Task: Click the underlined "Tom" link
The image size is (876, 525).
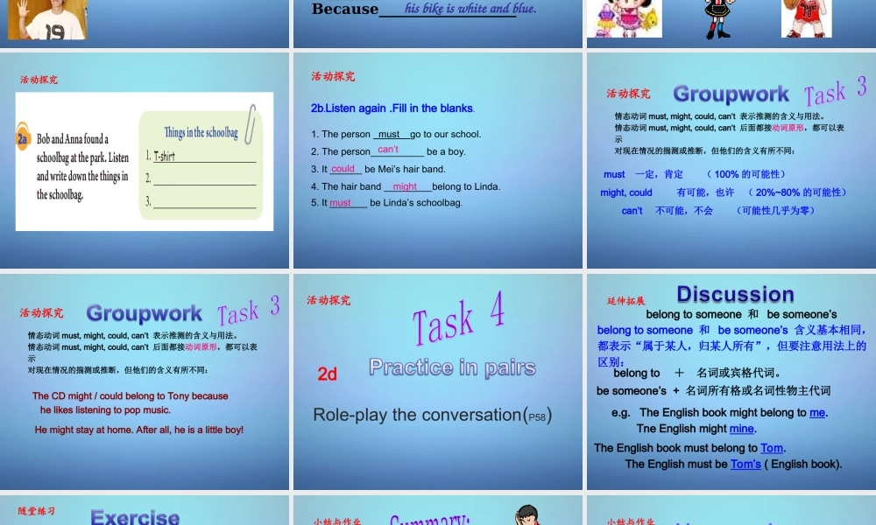Action: (x=771, y=448)
